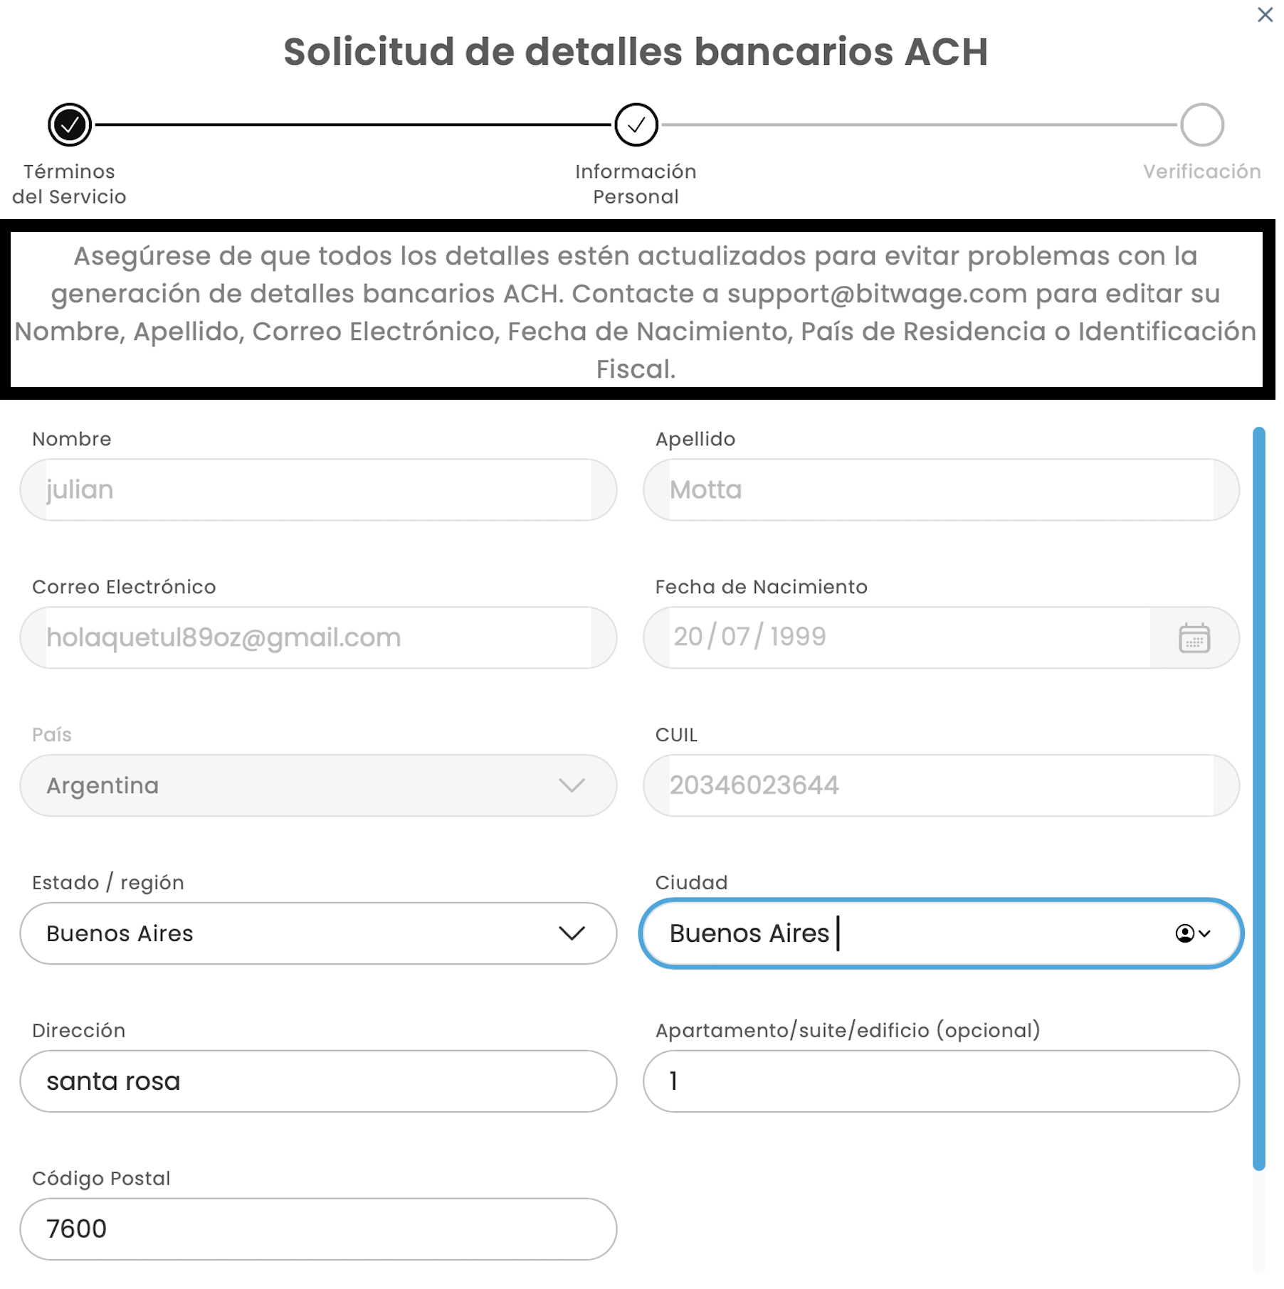Click the Apartamento/suite/edificio optional field
Screen dimensions: 1284x1289
(941, 1081)
